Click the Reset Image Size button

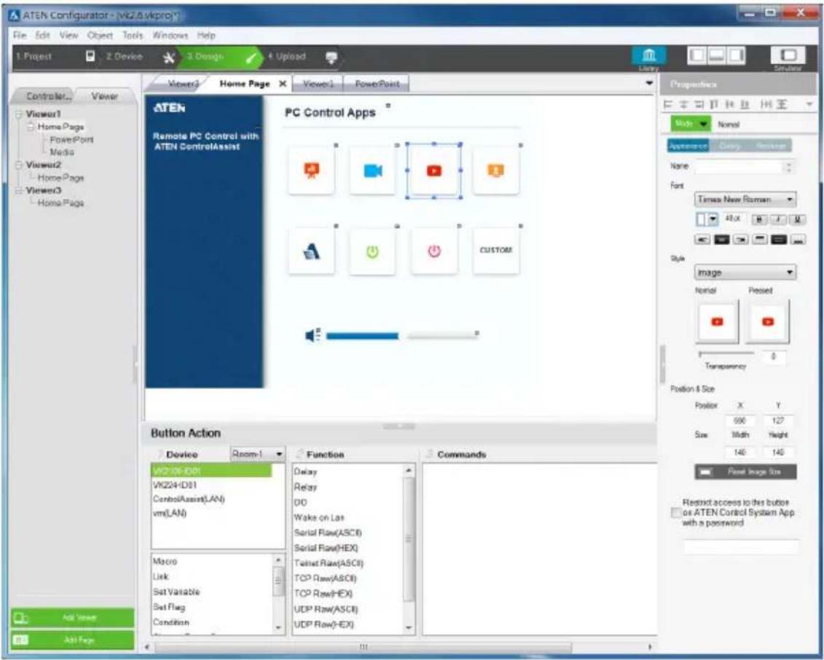click(745, 471)
